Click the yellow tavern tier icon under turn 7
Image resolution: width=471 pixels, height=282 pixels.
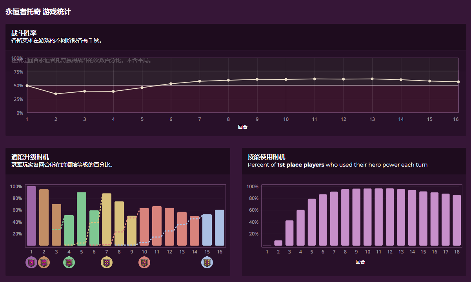point(107,262)
